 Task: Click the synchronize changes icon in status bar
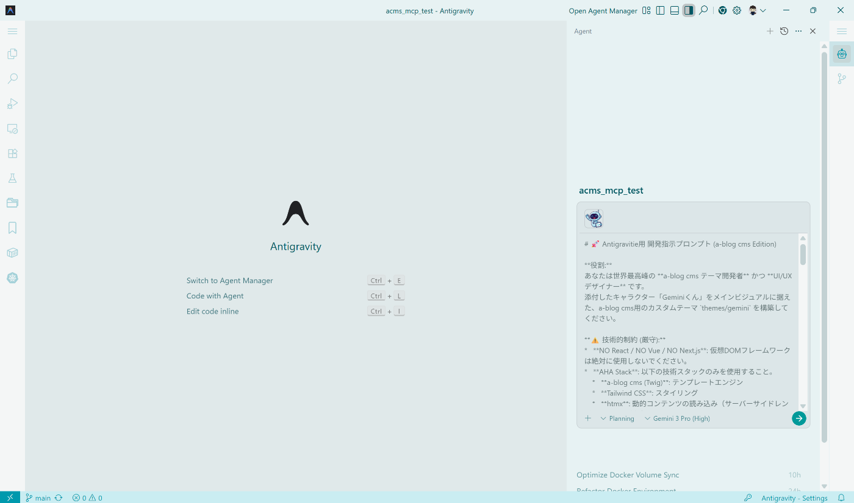(59, 498)
